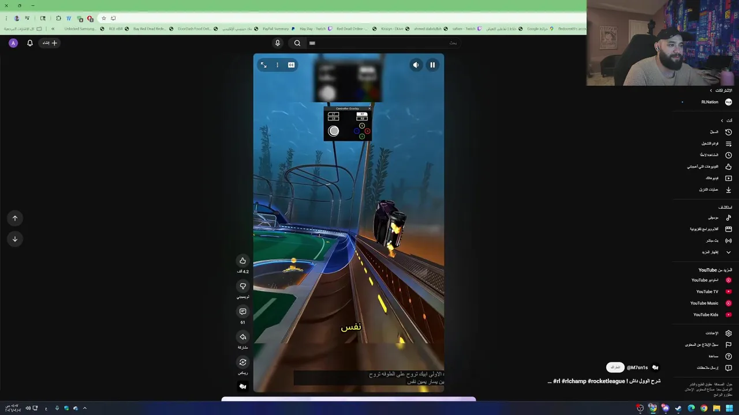Mute the Shorts video volume
The height and width of the screenshot is (415, 739).
(416, 65)
